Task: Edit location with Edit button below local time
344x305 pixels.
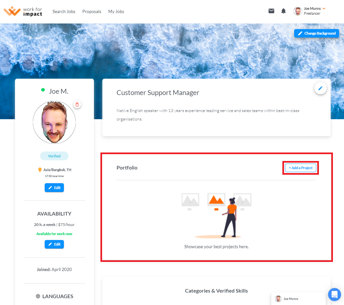Action: 54,188
